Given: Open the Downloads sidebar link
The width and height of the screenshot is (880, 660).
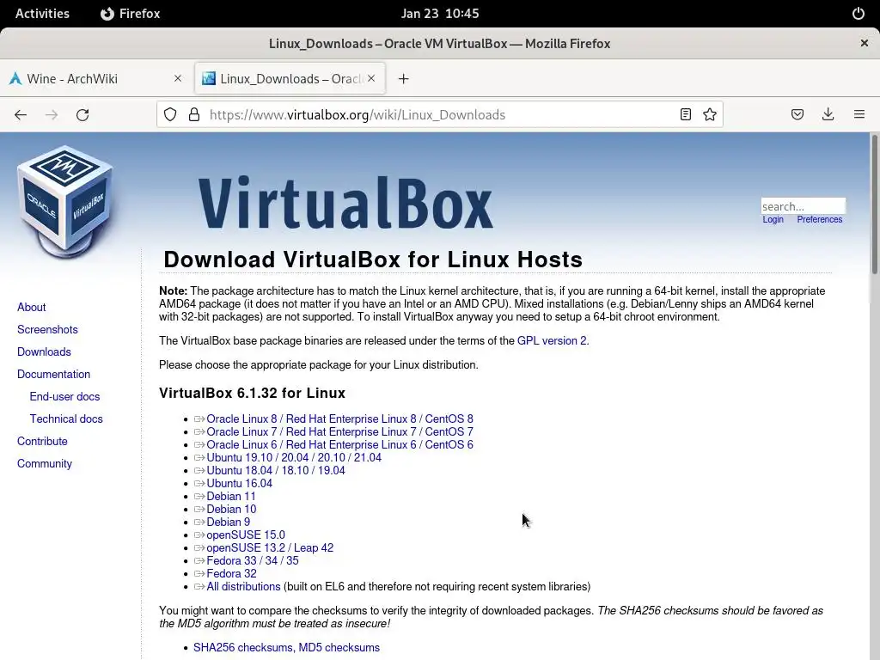Looking at the screenshot, I should pos(45,351).
